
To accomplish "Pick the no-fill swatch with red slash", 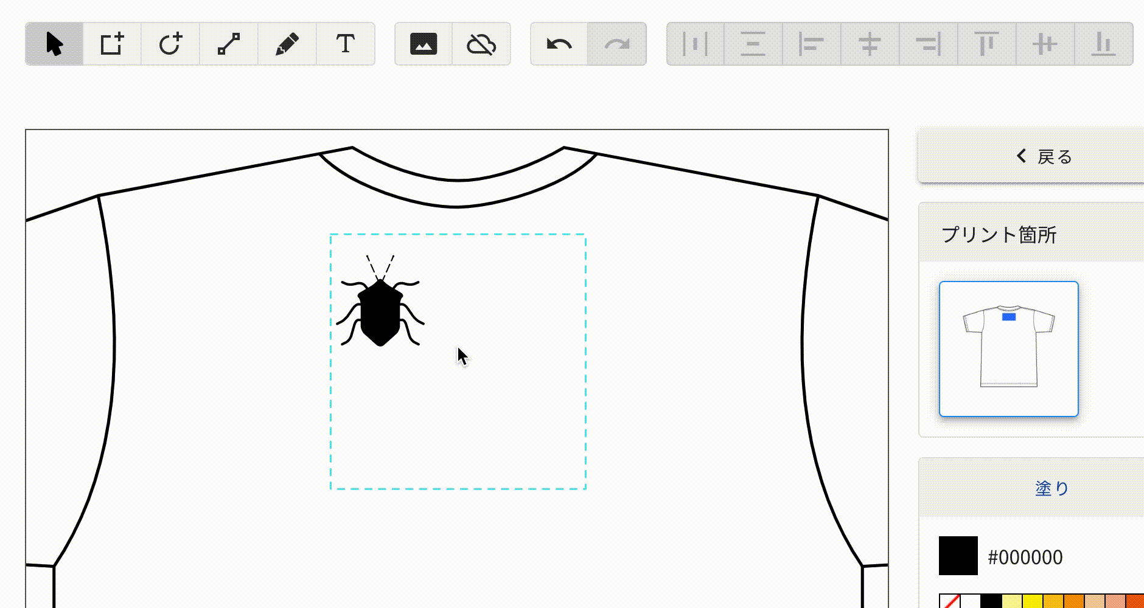I will [949, 601].
